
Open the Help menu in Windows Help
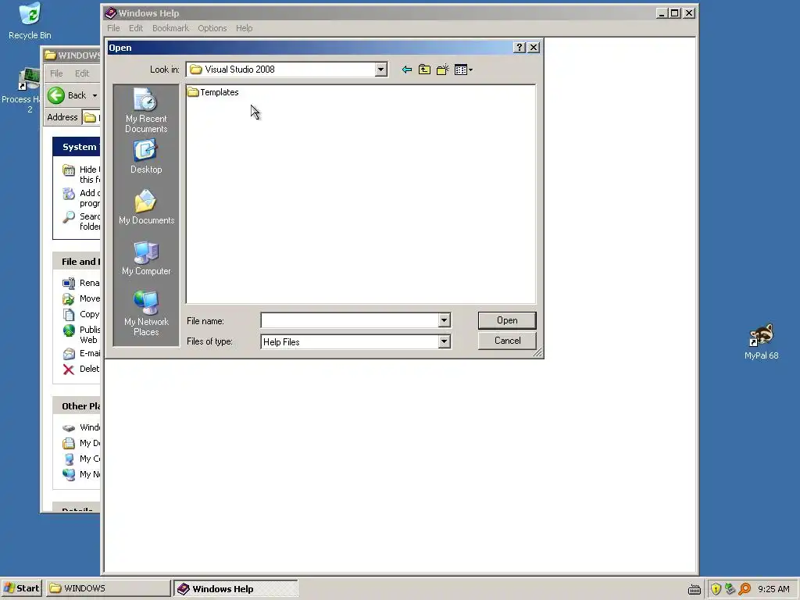point(244,28)
